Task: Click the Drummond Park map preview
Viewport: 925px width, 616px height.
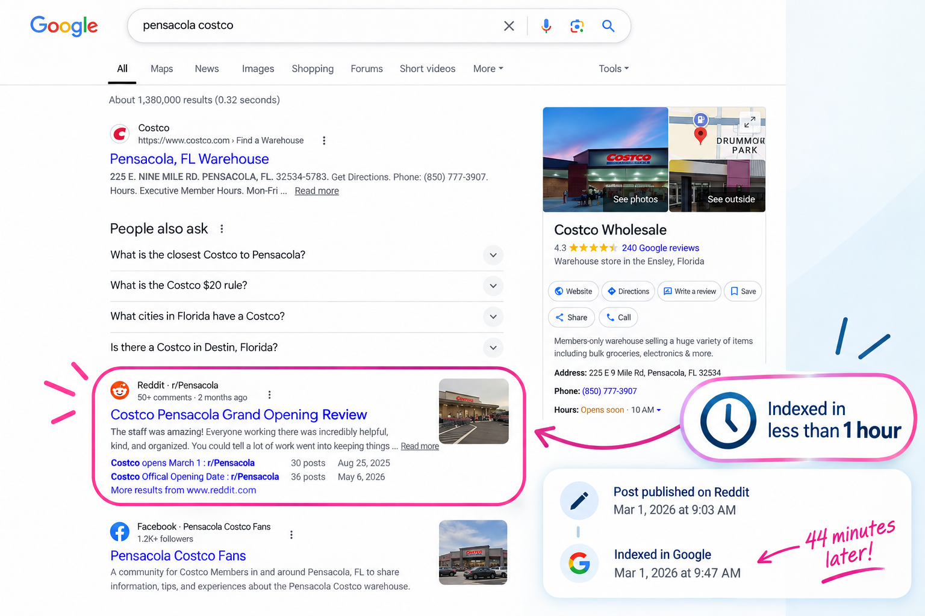Action: click(717, 133)
